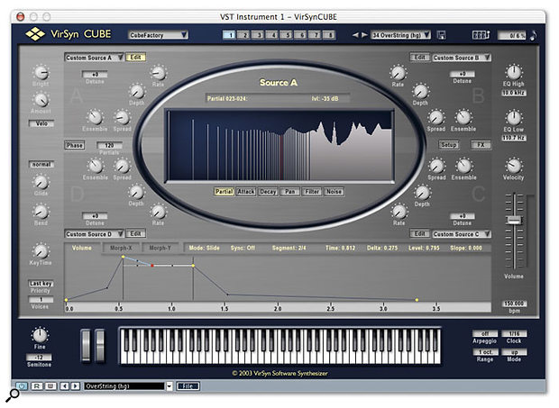
Task: Switch to the Morph-Y envelope tab
Action: [x=160, y=248]
